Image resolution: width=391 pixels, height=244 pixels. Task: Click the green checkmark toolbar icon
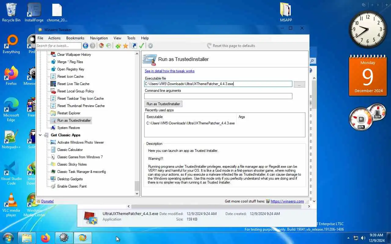pos(141,46)
